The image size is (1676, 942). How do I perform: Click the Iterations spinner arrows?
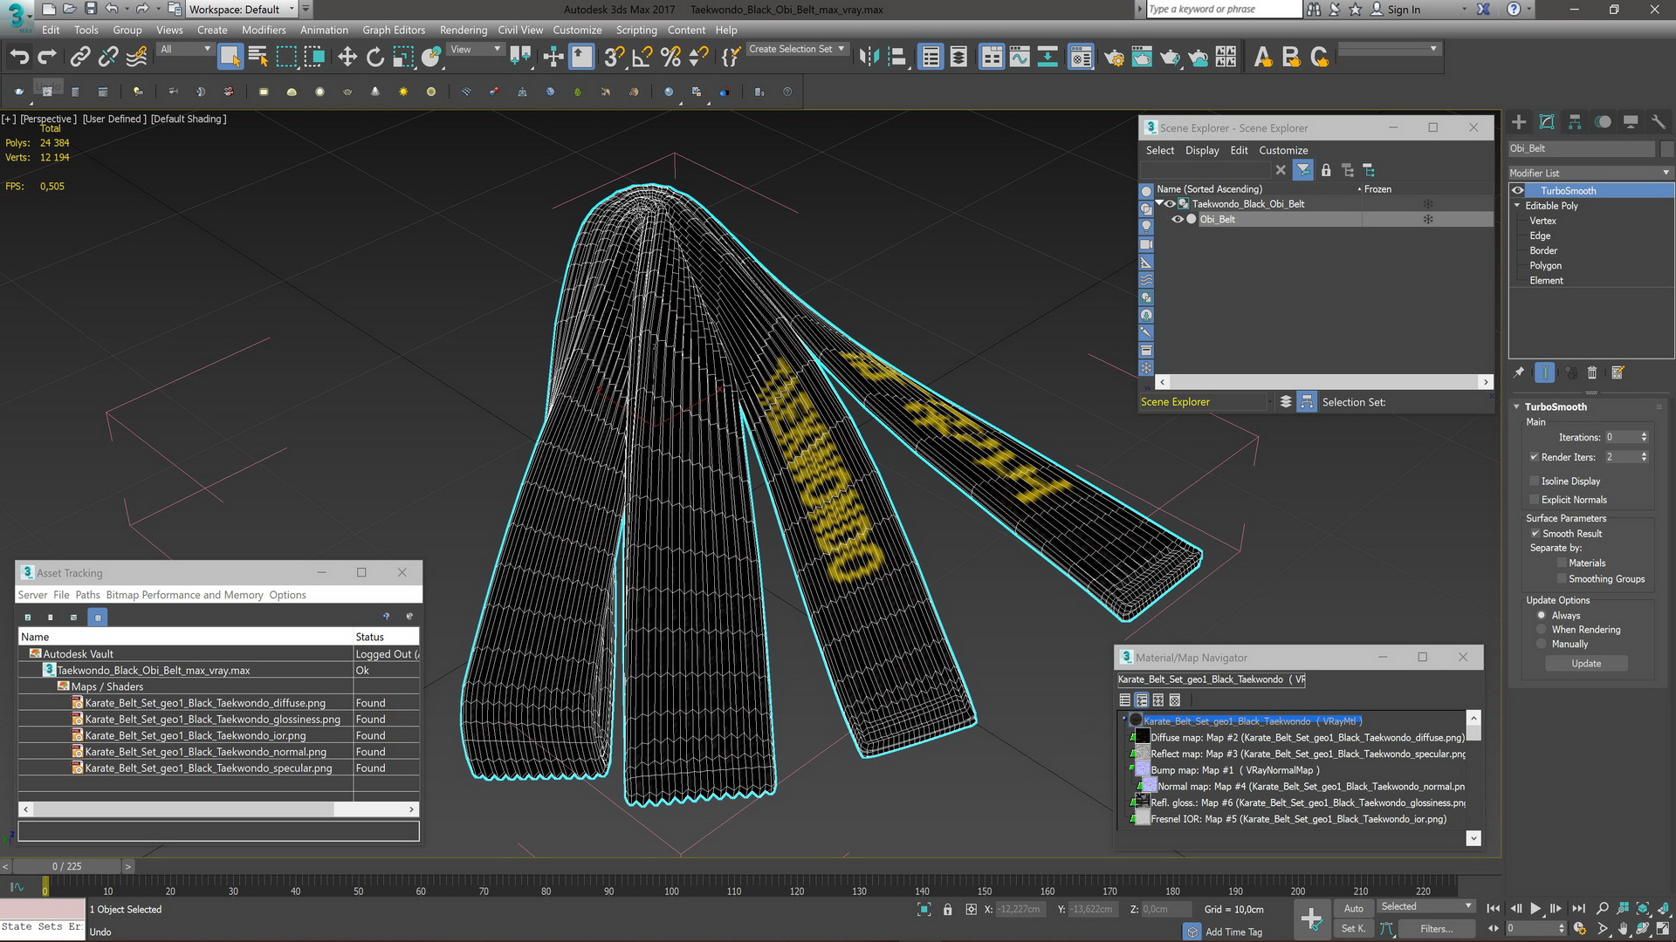point(1644,437)
